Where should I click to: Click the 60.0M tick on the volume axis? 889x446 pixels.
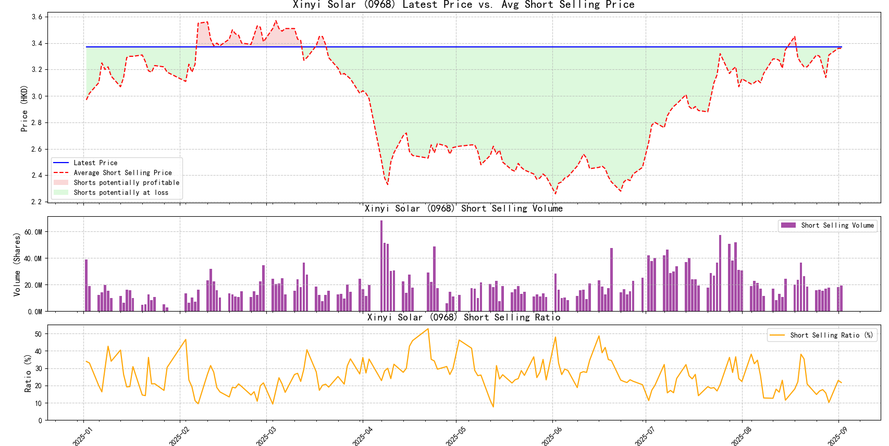click(33, 232)
